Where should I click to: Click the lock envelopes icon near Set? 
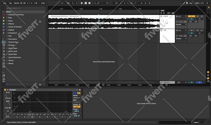coord(173,13)
